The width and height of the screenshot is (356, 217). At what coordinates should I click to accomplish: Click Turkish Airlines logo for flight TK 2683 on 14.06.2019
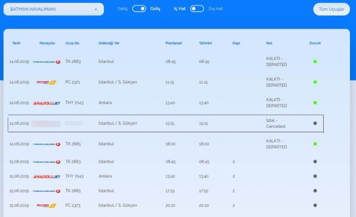[x=46, y=62]
